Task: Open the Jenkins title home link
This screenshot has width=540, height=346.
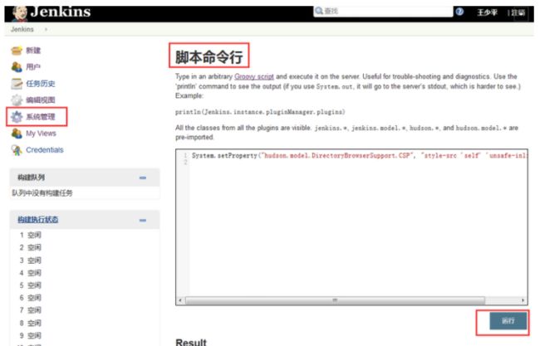Action: pos(61,12)
